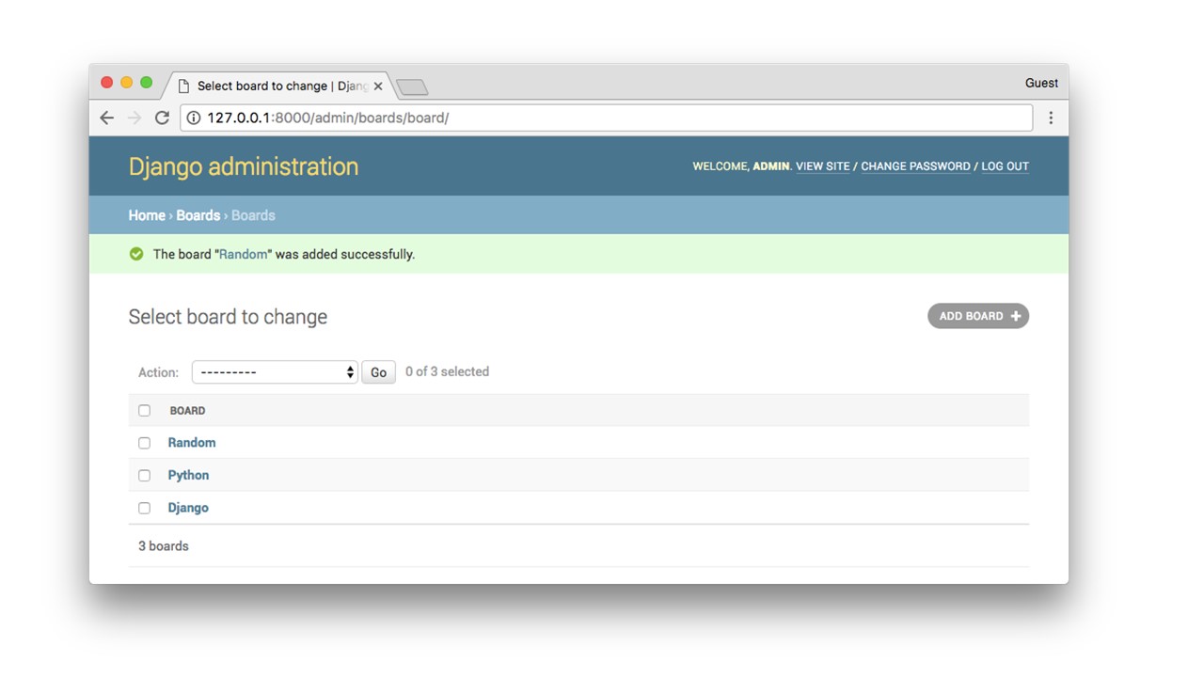Minimize the window with the yellow button

click(126, 83)
